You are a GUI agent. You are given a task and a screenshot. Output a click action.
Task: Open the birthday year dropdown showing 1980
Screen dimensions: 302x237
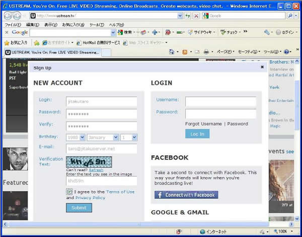point(75,138)
